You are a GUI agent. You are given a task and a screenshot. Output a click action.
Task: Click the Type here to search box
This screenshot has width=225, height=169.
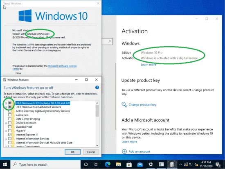[x=45, y=164]
